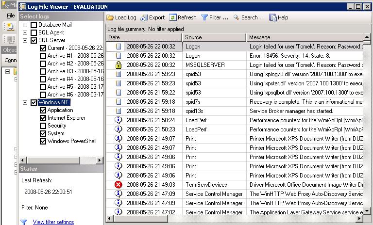Click the Filter funnel icon in toolbar
This screenshot has width=373, height=225.
[204, 17]
